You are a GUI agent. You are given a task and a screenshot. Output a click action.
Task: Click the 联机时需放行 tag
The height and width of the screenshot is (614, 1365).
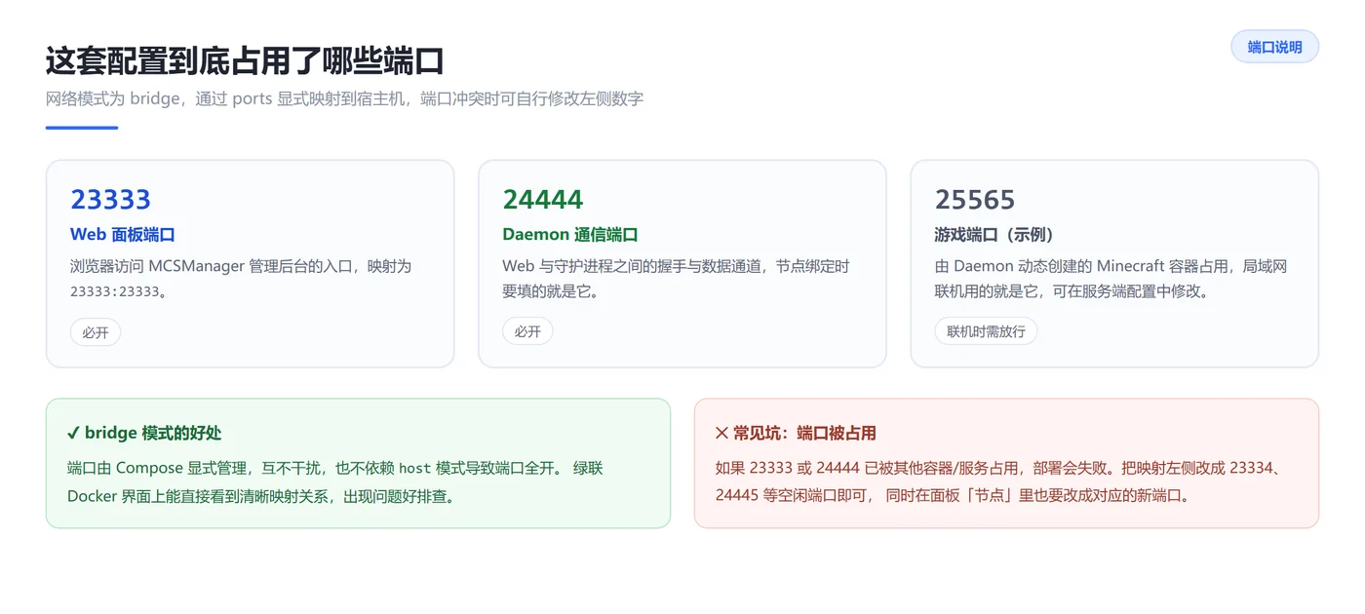pyautogui.click(x=986, y=331)
